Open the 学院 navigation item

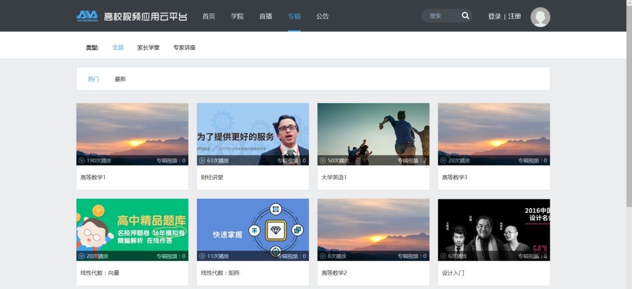[237, 16]
